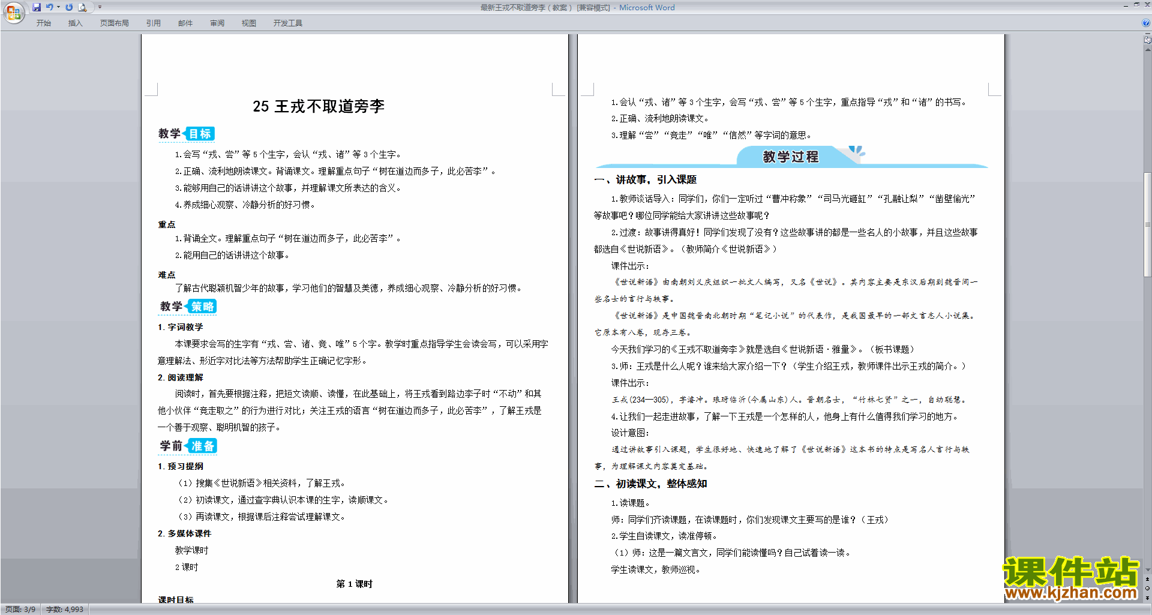Click orange text beginning 王戎(234—305)
The height and width of the screenshot is (615, 1152).
click(789, 400)
